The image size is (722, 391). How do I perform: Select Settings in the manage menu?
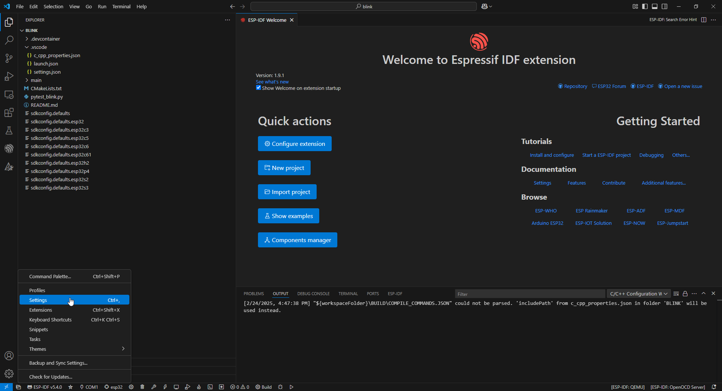pyautogui.click(x=74, y=300)
